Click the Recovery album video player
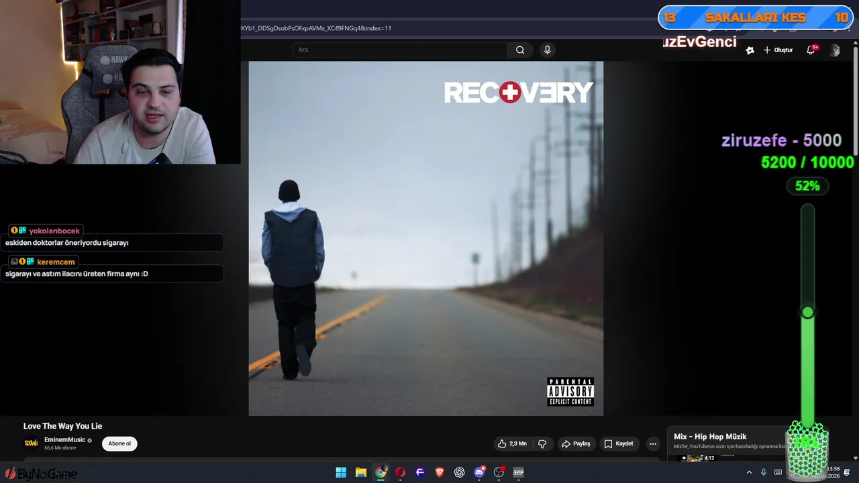 (x=426, y=238)
